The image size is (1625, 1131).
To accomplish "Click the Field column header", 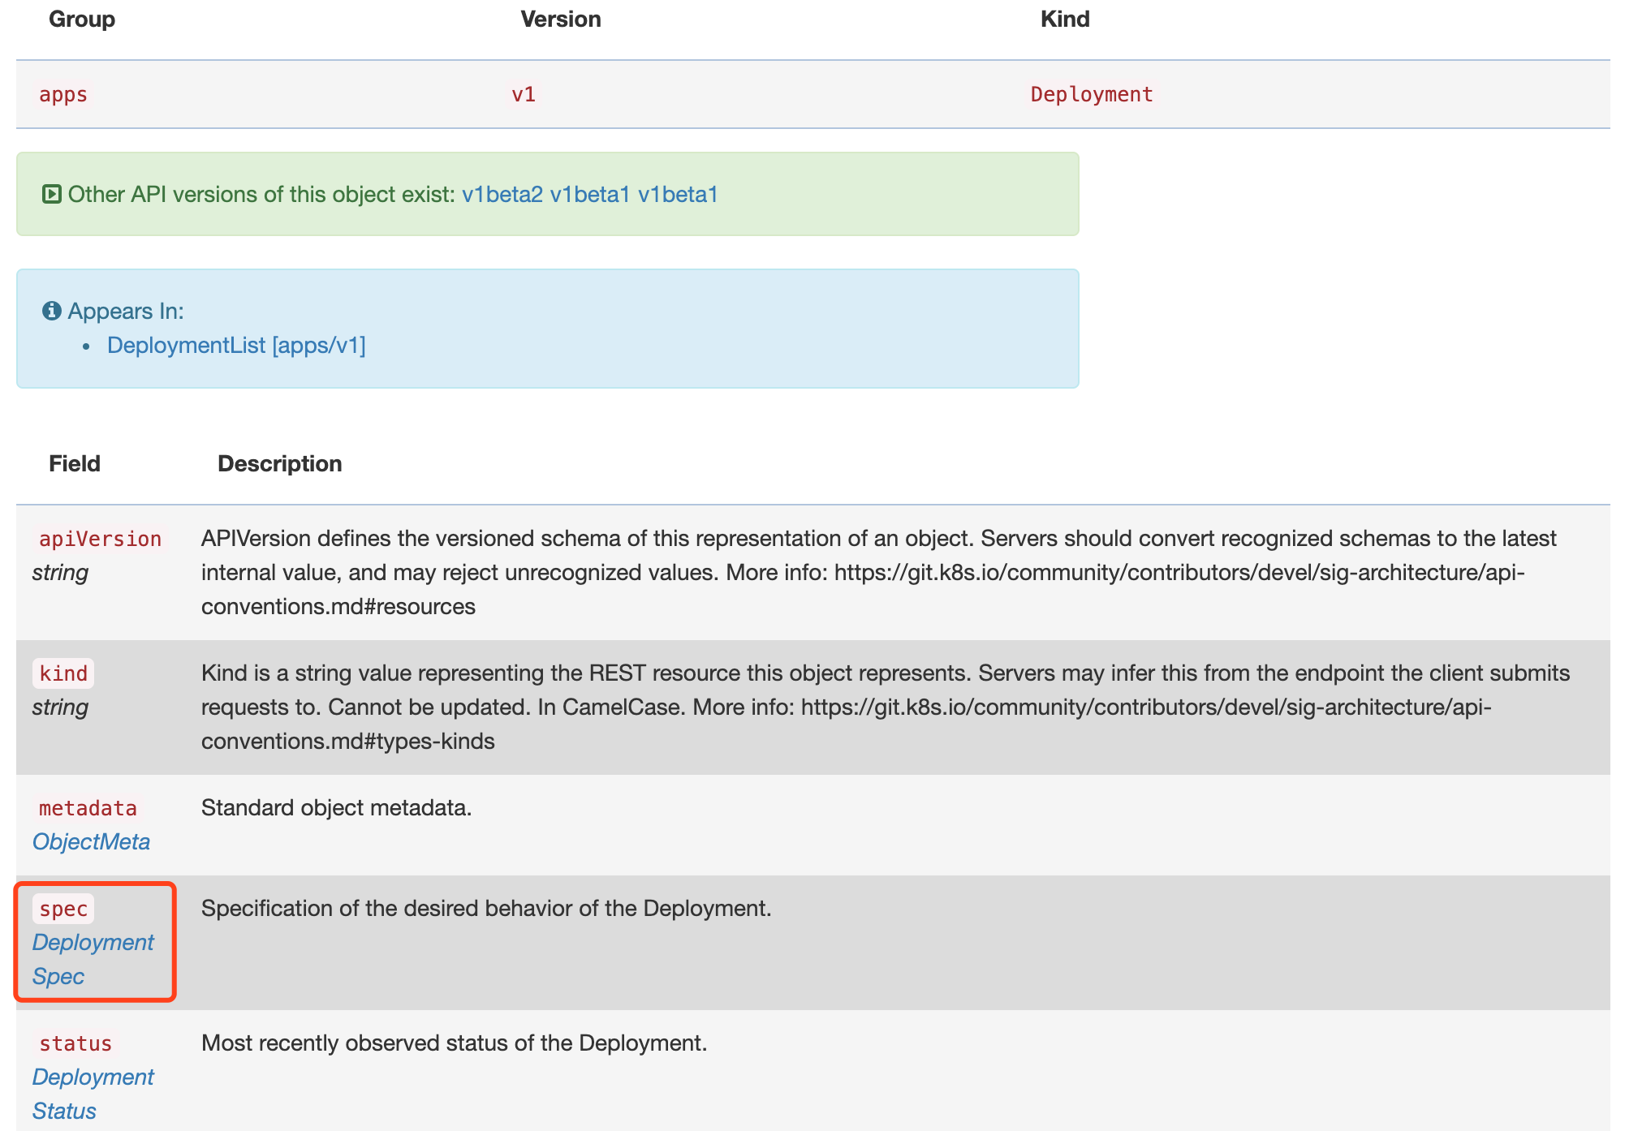I will coord(75,463).
